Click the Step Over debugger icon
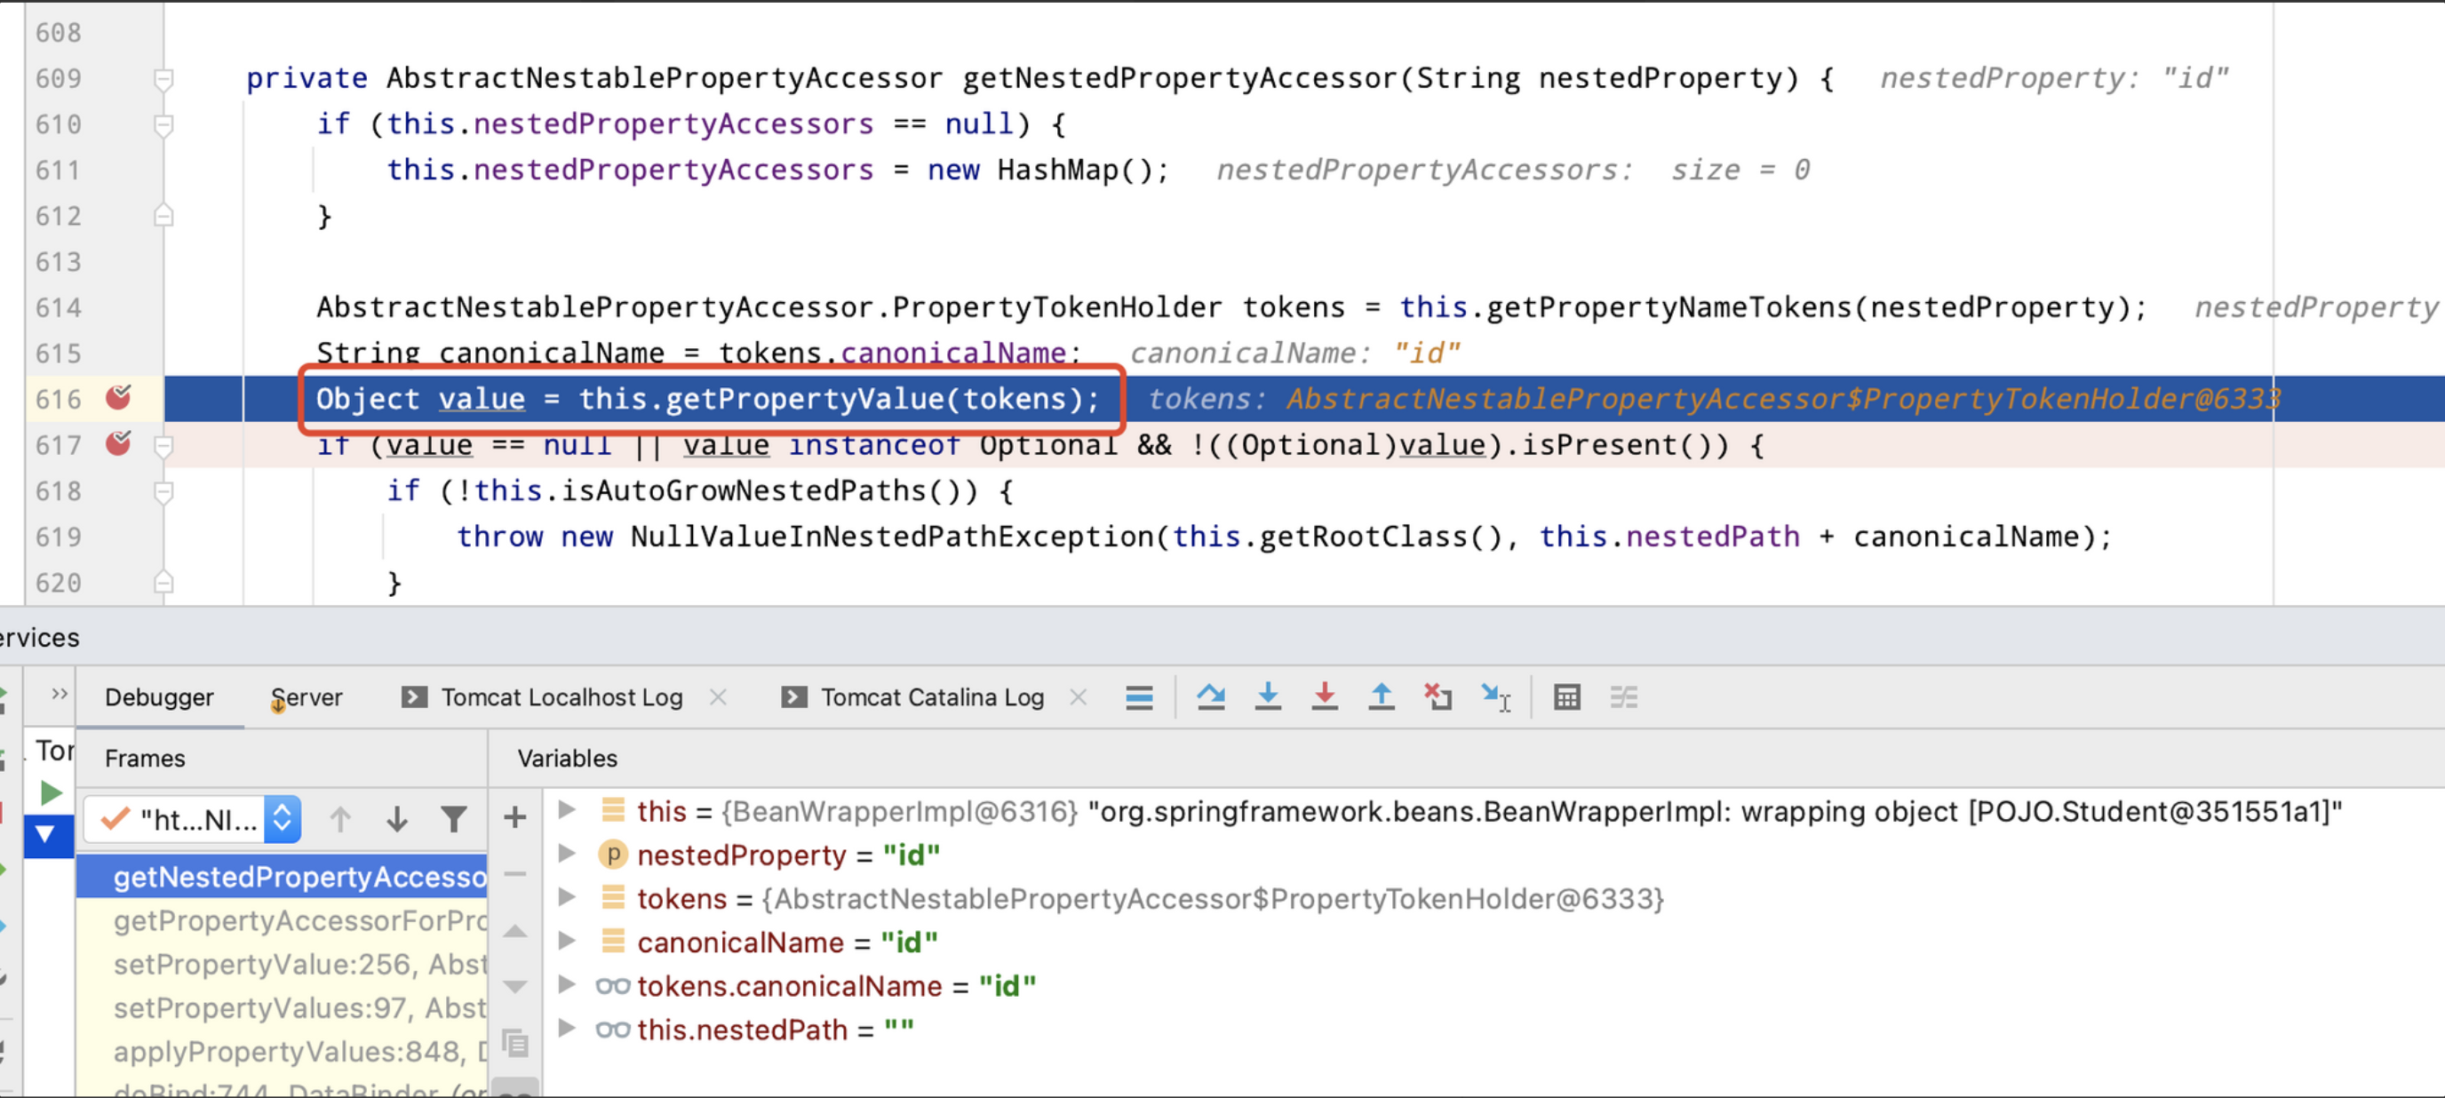This screenshot has width=2445, height=1098. click(x=1210, y=697)
